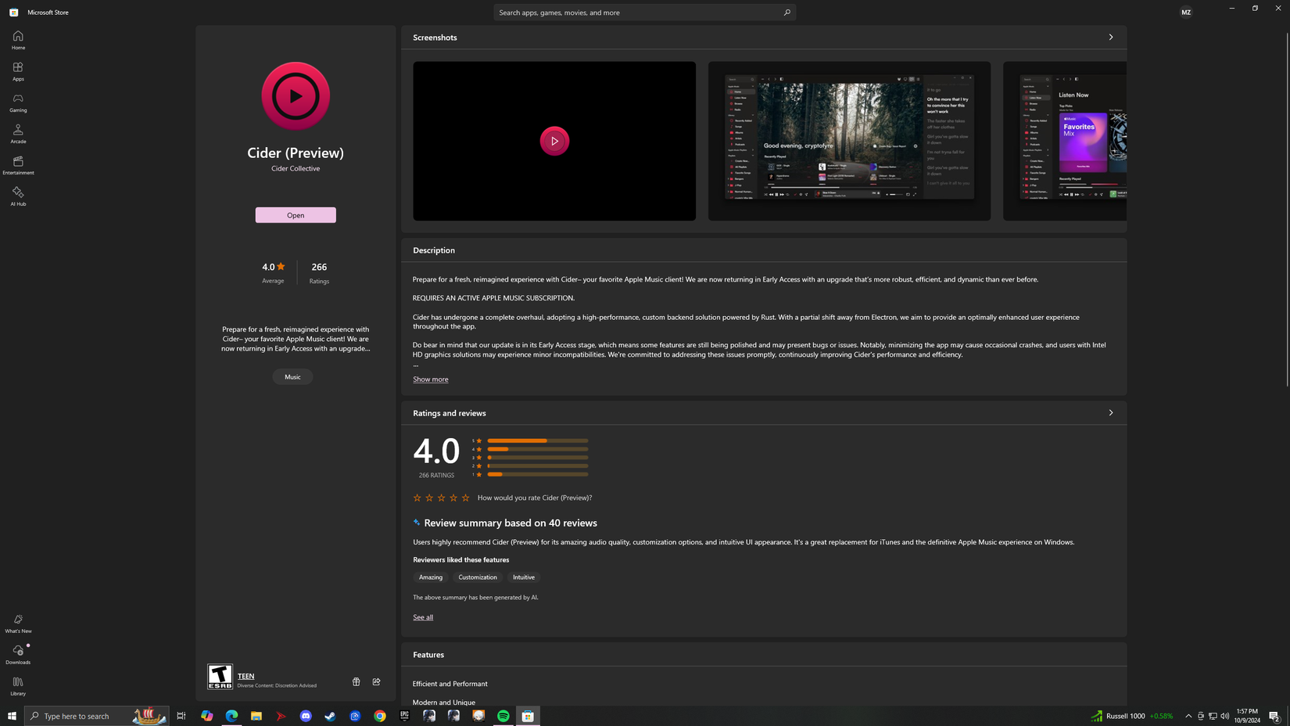
Task: Open the Home section in sidebar
Action: point(18,40)
